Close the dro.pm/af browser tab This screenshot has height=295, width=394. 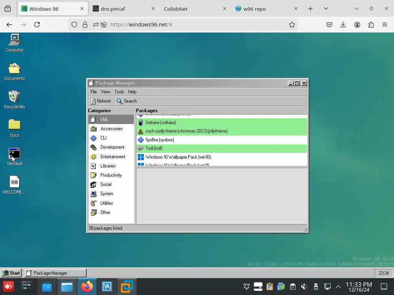coord(153,8)
